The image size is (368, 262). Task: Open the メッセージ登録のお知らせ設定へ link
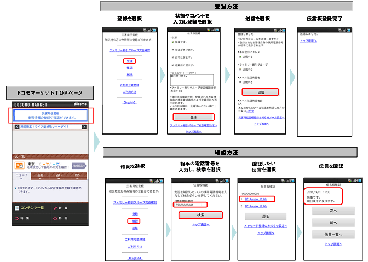266,226
